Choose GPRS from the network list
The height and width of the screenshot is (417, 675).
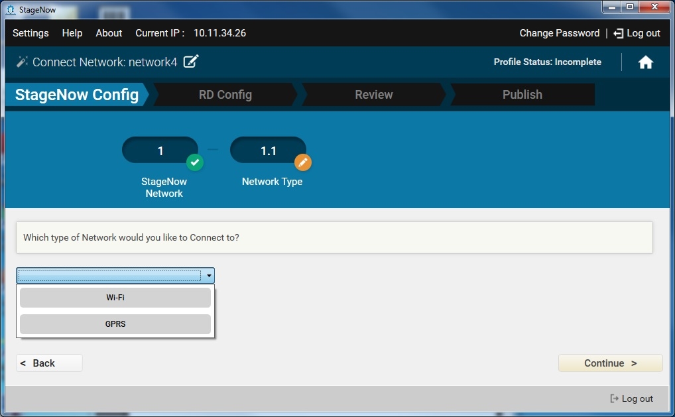click(x=115, y=324)
